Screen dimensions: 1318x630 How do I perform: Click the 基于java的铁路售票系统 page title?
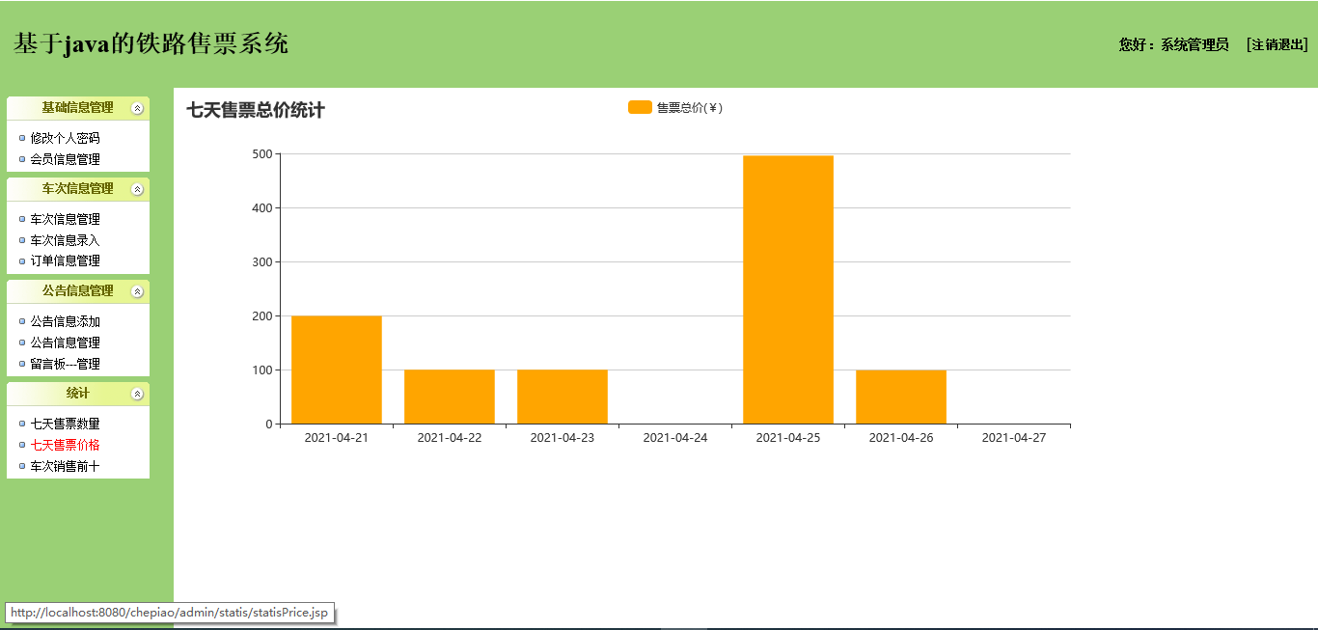pos(151,43)
